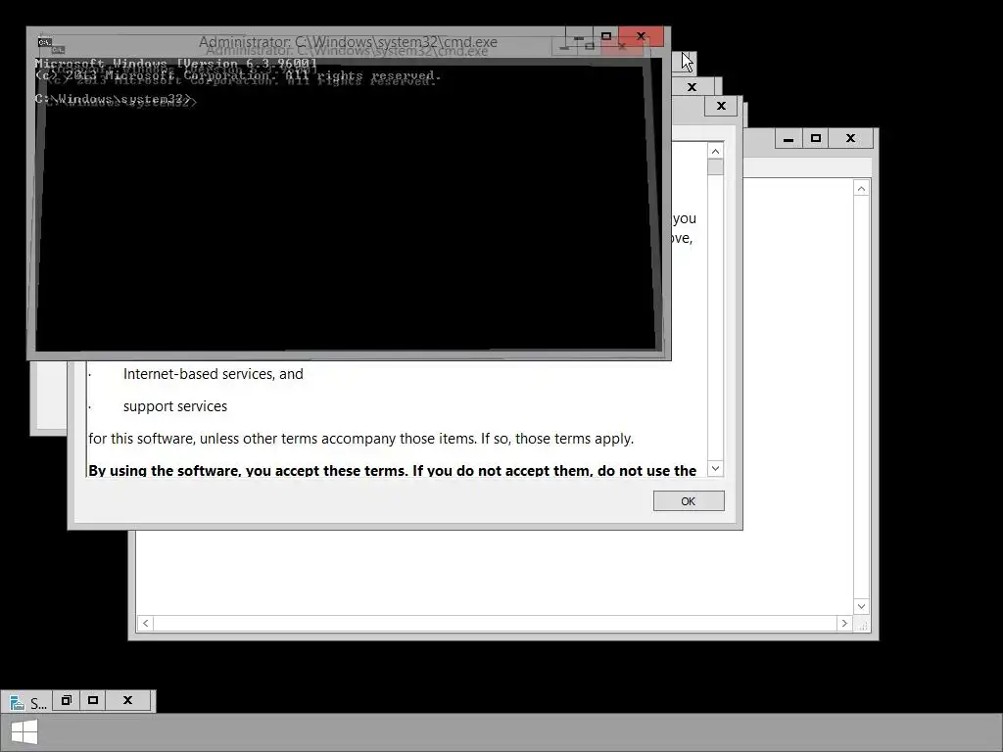This screenshot has width=1003, height=752.
Task: Maximize the minimized "S..." window
Action: 93,700
